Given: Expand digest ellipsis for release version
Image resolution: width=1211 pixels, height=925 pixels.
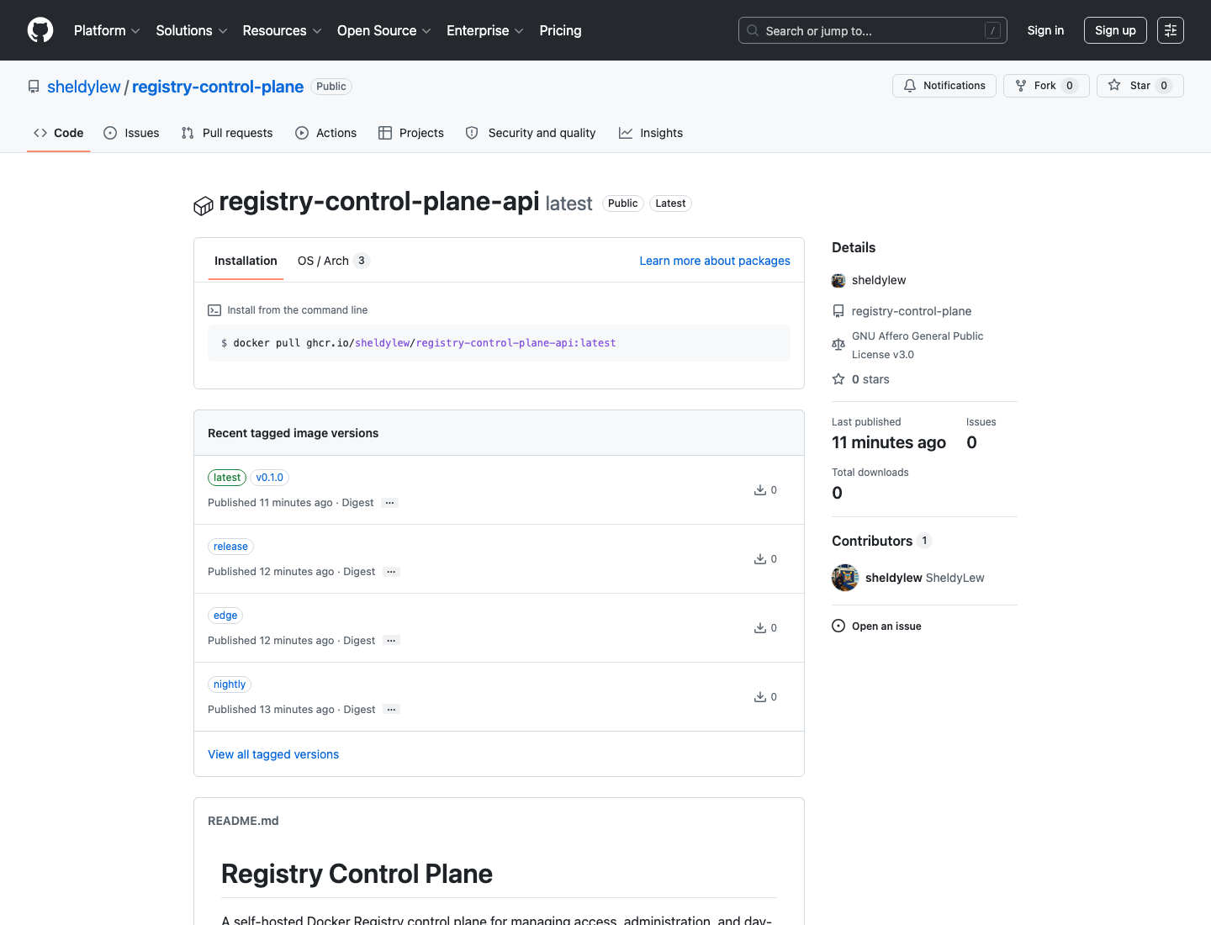Looking at the screenshot, I should [x=391, y=572].
